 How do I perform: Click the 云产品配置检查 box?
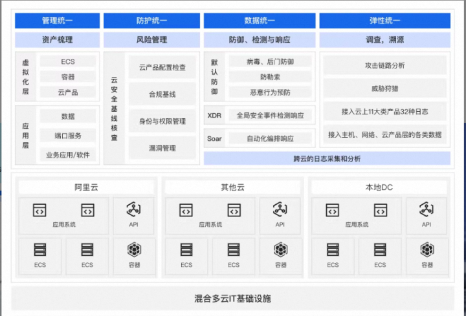tap(162, 67)
